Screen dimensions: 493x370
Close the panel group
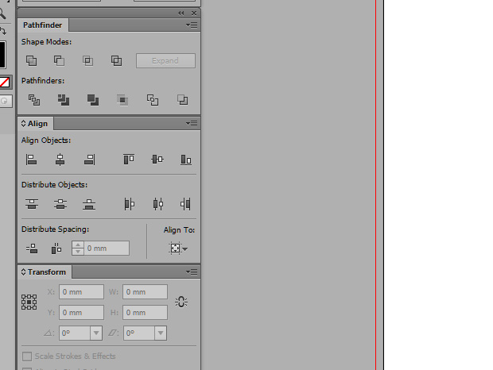[x=194, y=13]
